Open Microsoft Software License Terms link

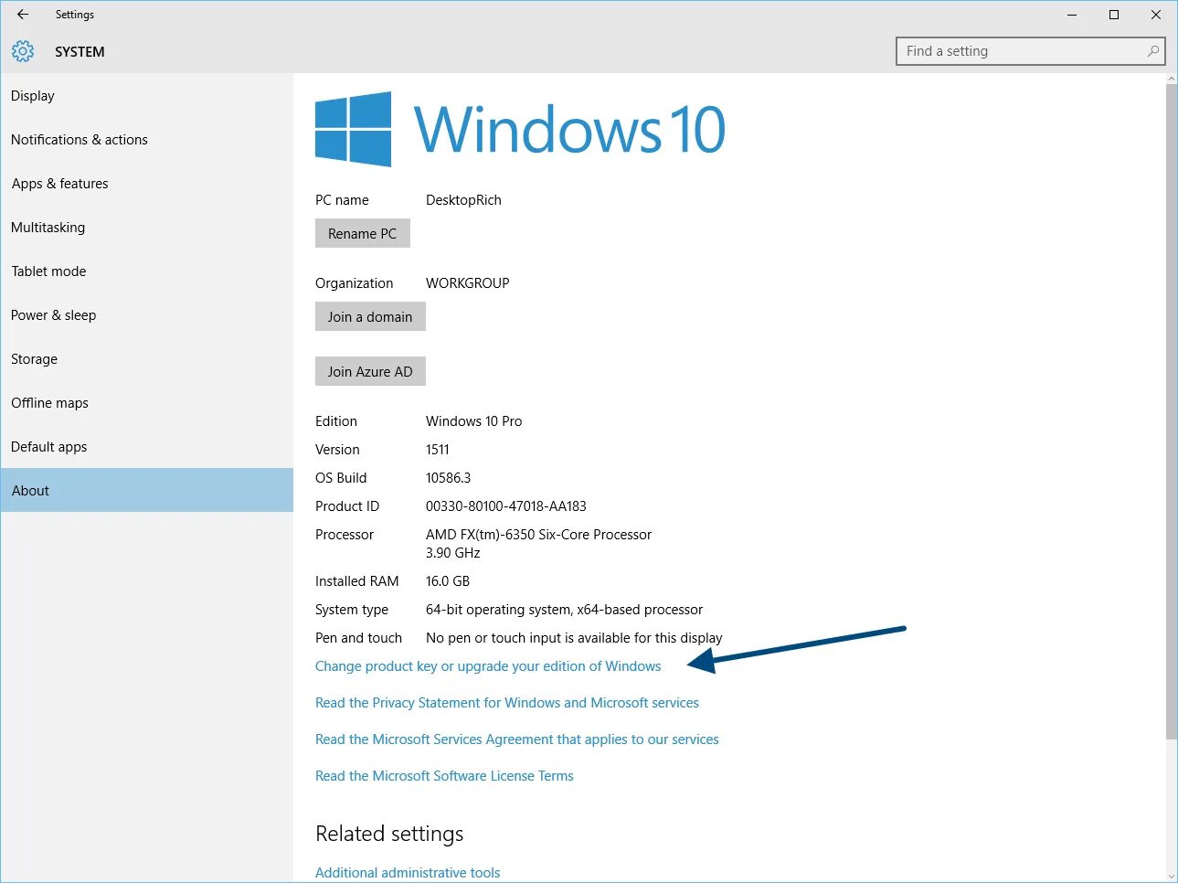444,776
